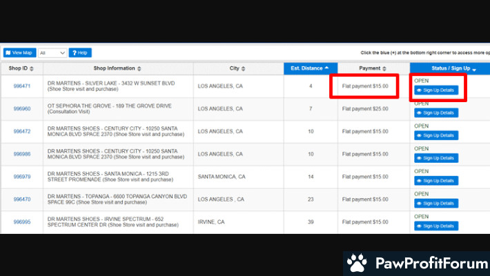Screen dimensions: 490x276
Task: View Sign Up Details for Irvine Spectrum shop
Action: (x=436, y=226)
